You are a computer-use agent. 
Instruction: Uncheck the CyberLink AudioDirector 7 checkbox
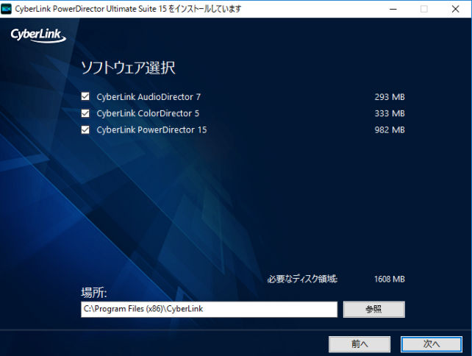tap(85, 96)
